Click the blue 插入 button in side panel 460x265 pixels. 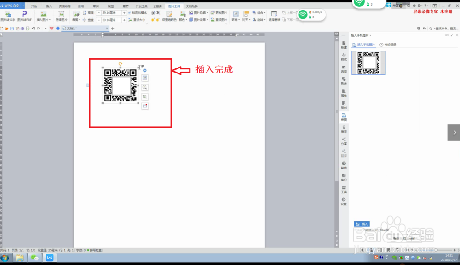pos(362,224)
